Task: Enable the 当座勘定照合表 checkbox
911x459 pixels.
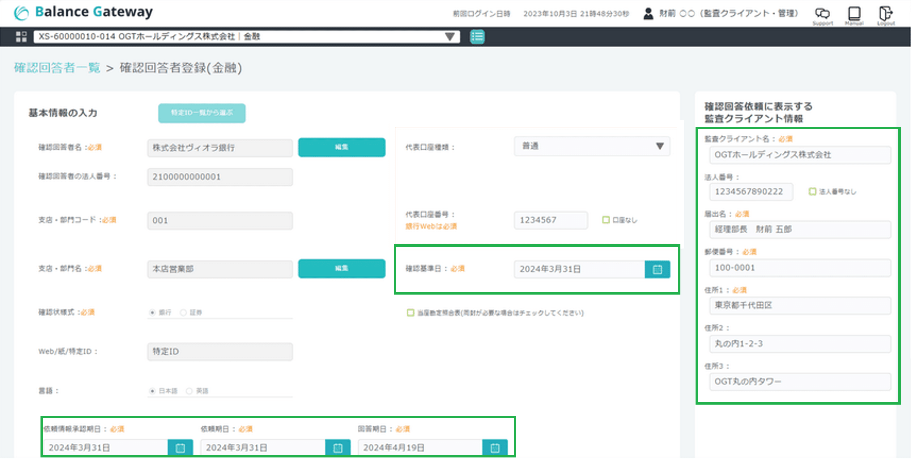Action: tap(410, 312)
